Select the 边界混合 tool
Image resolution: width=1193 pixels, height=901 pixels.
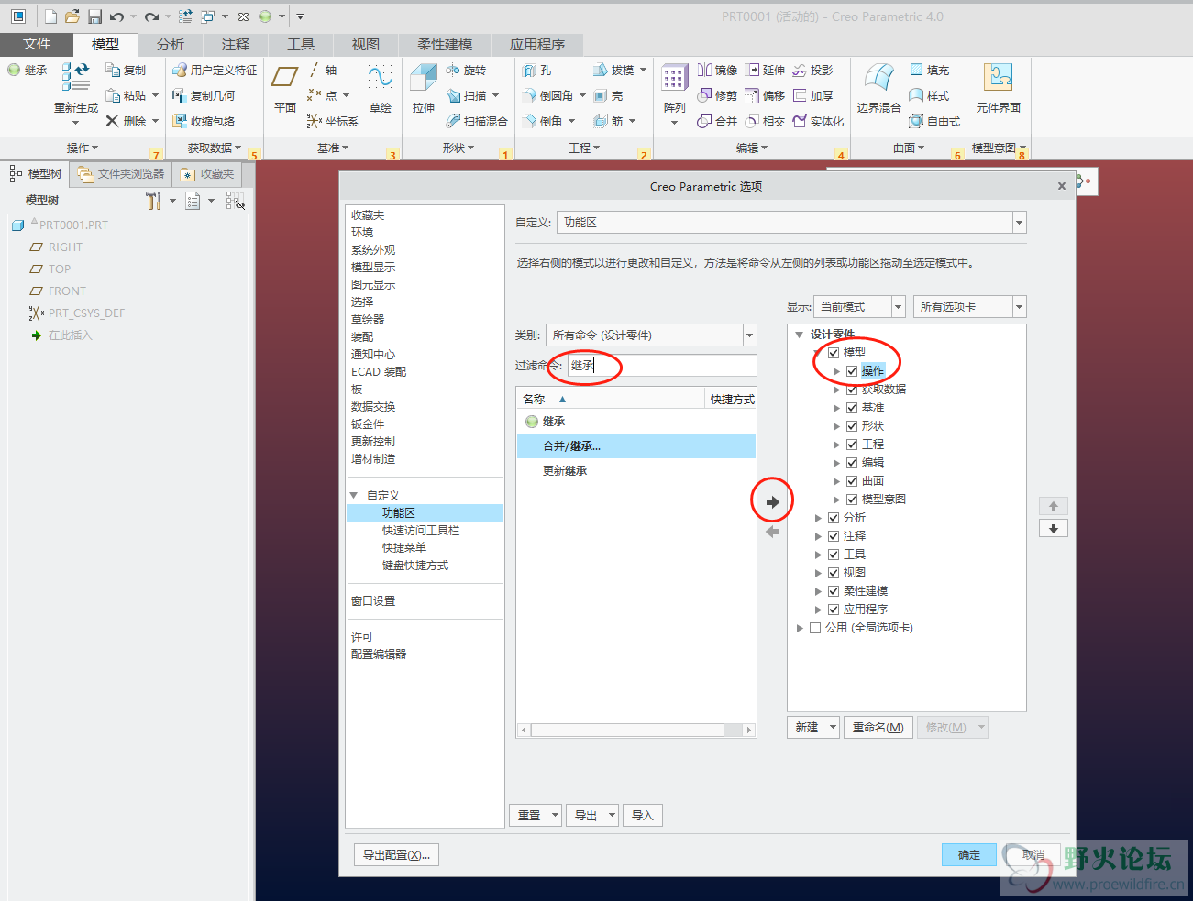pyautogui.click(x=878, y=88)
